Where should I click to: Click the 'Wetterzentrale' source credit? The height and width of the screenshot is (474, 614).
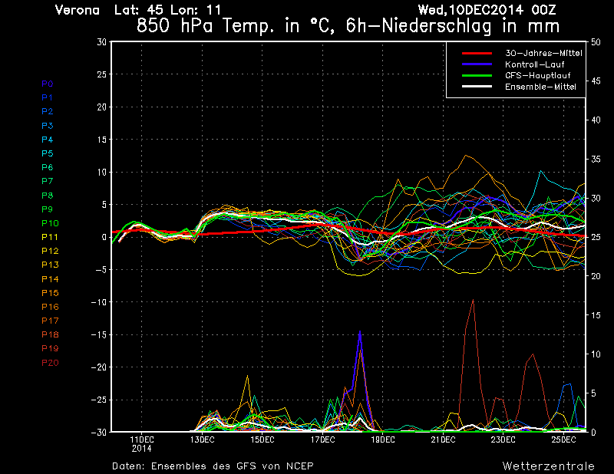[549, 466]
